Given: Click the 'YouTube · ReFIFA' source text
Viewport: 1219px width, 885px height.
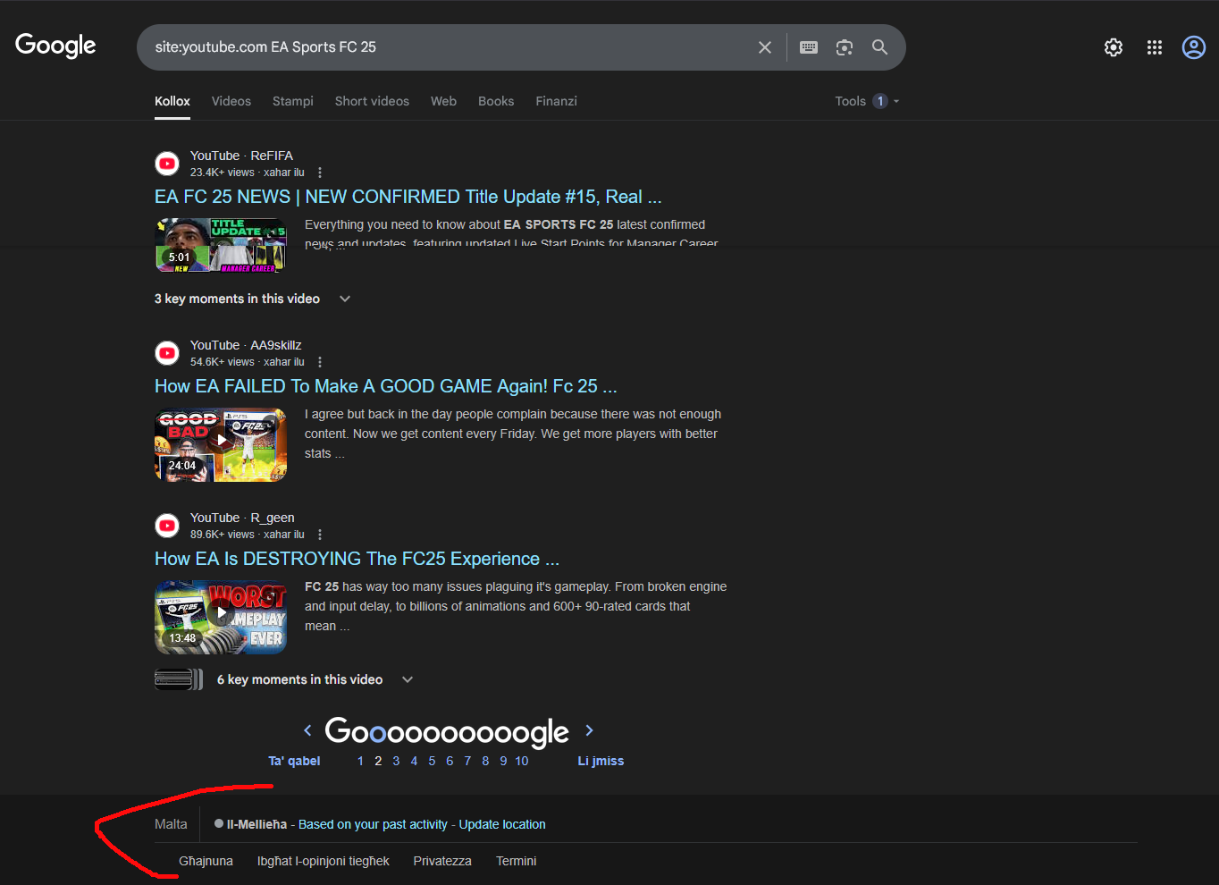Looking at the screenshot, I should tap(241, 156).
